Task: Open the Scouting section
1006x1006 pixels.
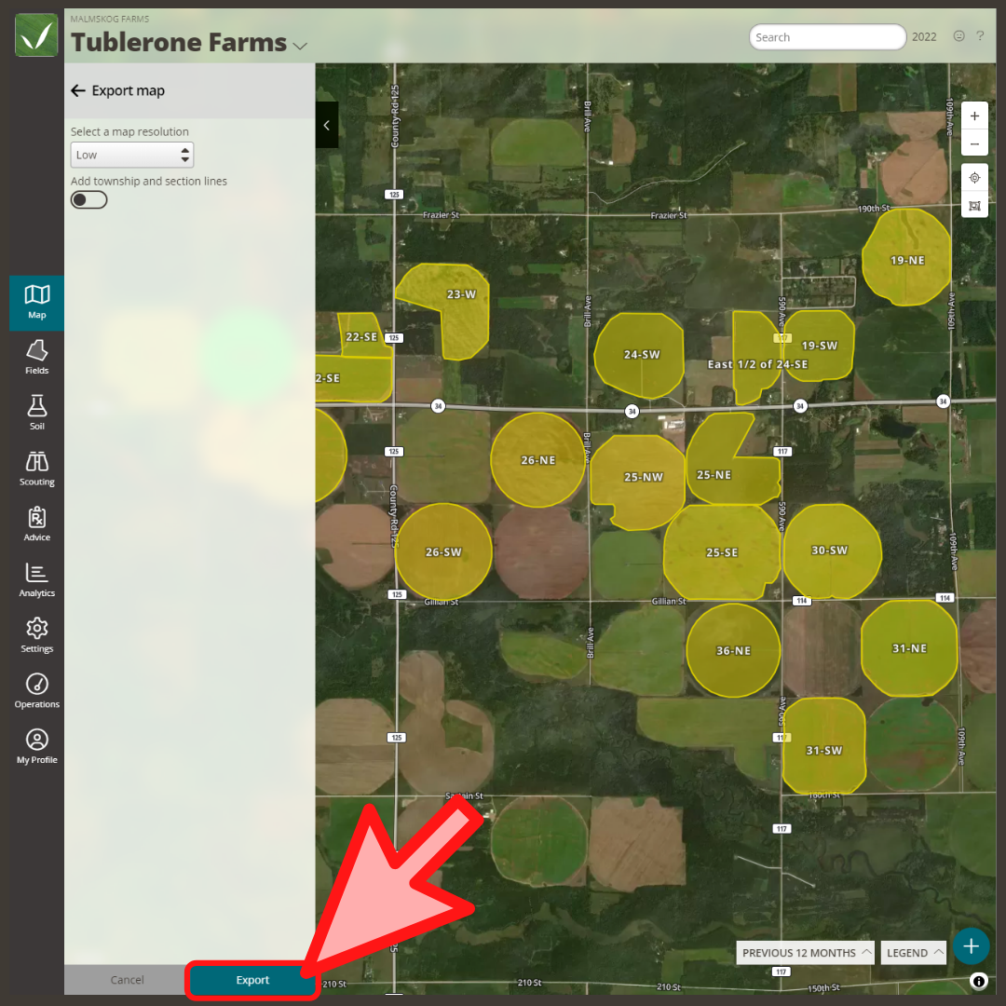Action: click(36, 469)
